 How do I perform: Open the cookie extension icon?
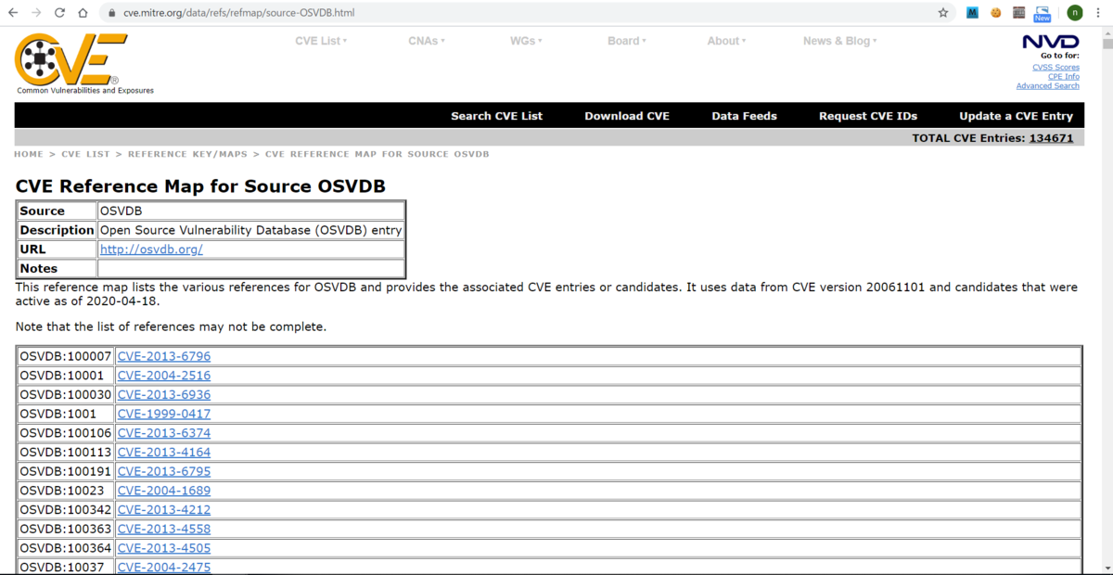(x=996, y=13)
